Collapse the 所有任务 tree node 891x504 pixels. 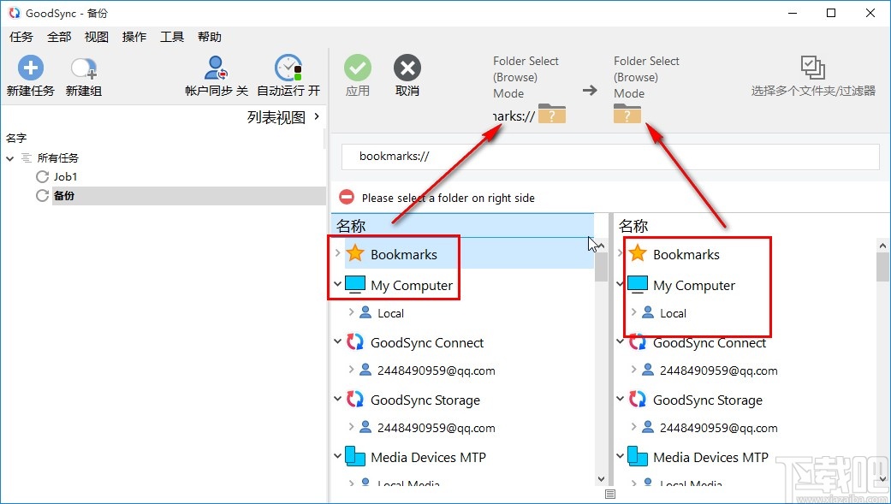9,158
